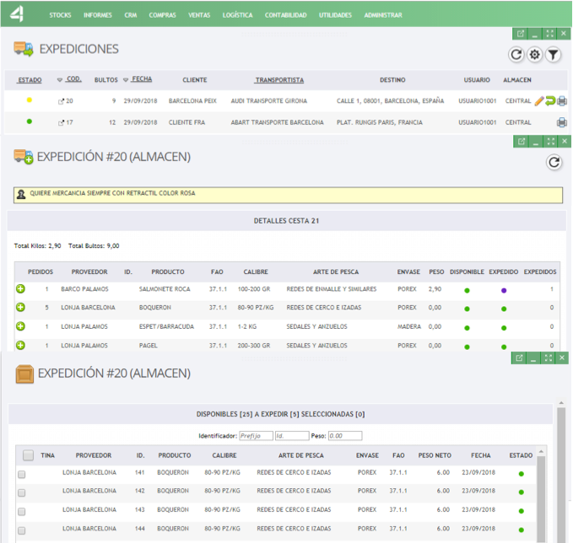Refresh the Expediciones list
The height and width of the screenshot is (543, 573).
coord(516,56)
